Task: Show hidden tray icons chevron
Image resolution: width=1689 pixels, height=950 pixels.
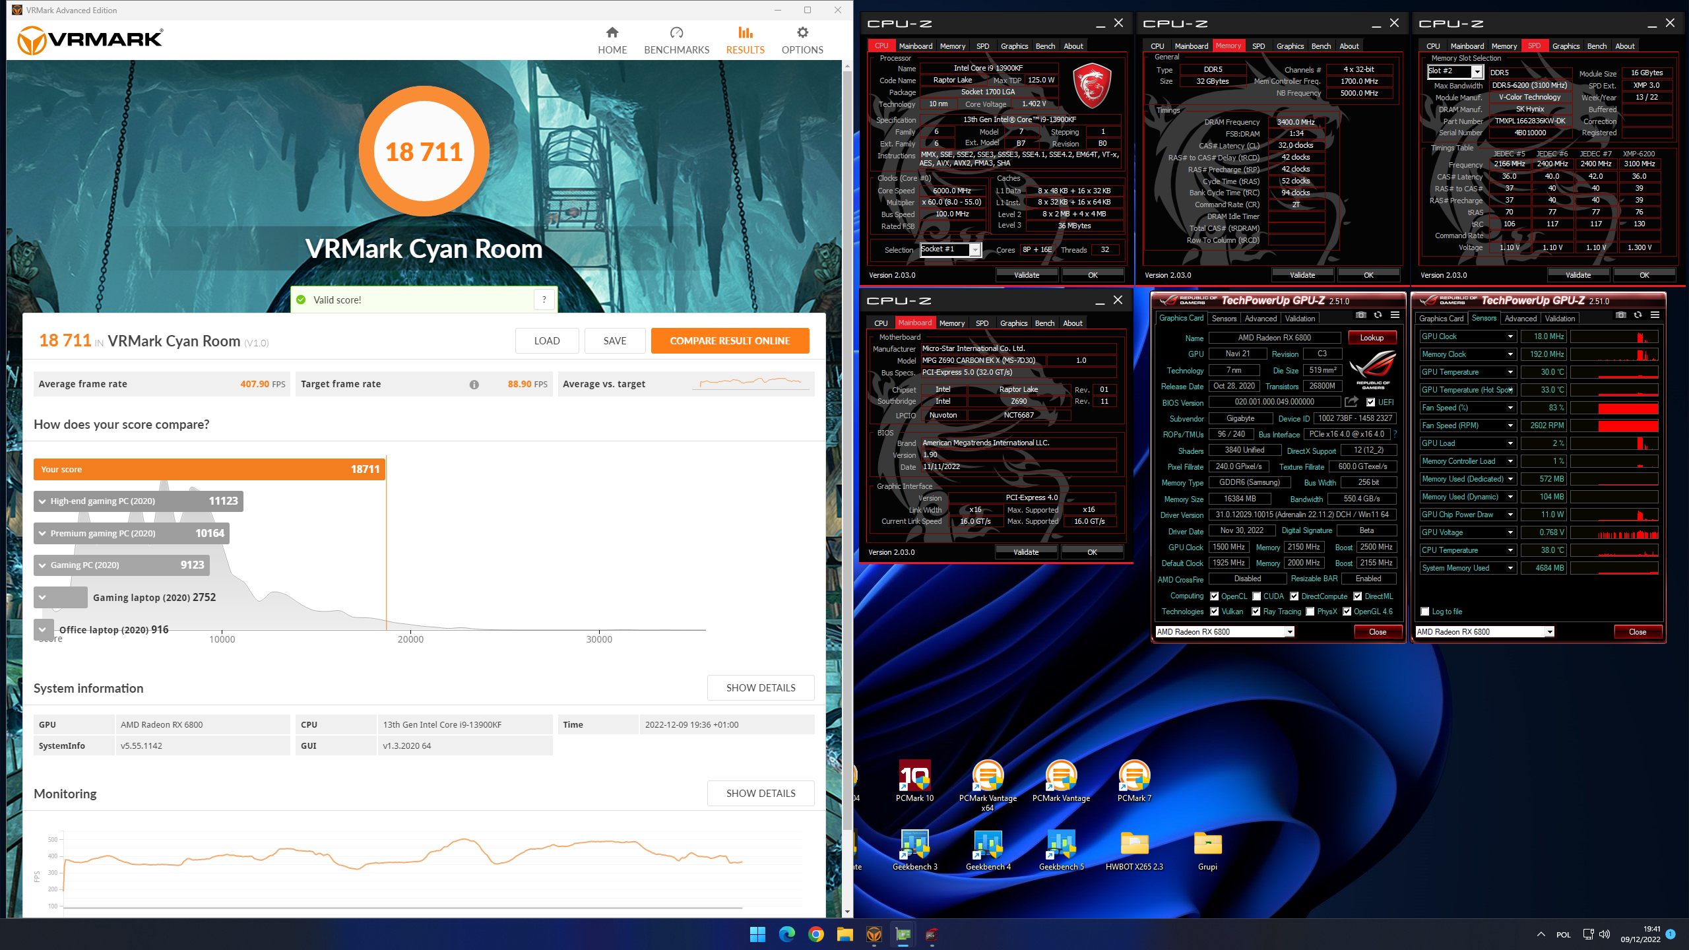Action: pos(1541,934)
